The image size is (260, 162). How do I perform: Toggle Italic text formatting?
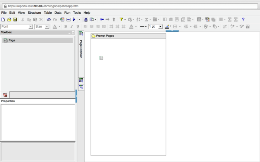tap(71, 27)
